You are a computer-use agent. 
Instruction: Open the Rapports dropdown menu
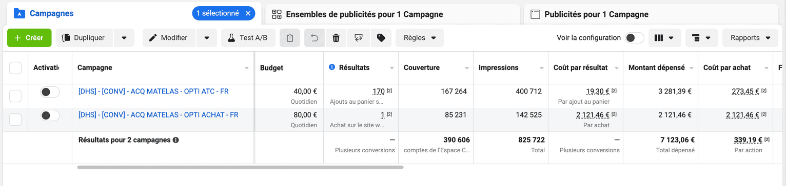750,38
